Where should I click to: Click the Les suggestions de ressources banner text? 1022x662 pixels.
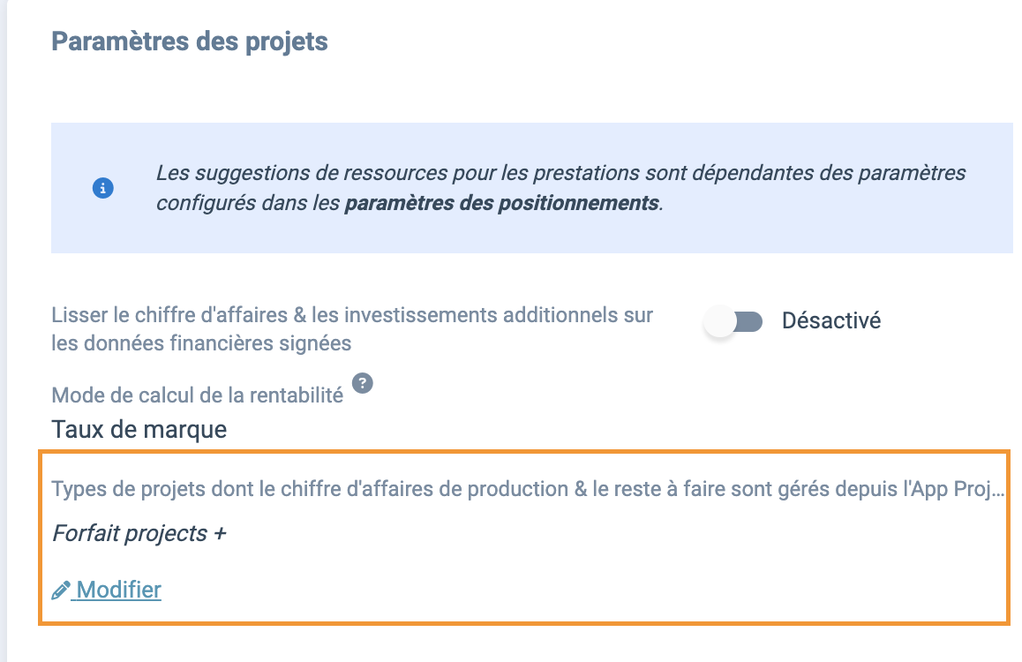coord(560,188)
